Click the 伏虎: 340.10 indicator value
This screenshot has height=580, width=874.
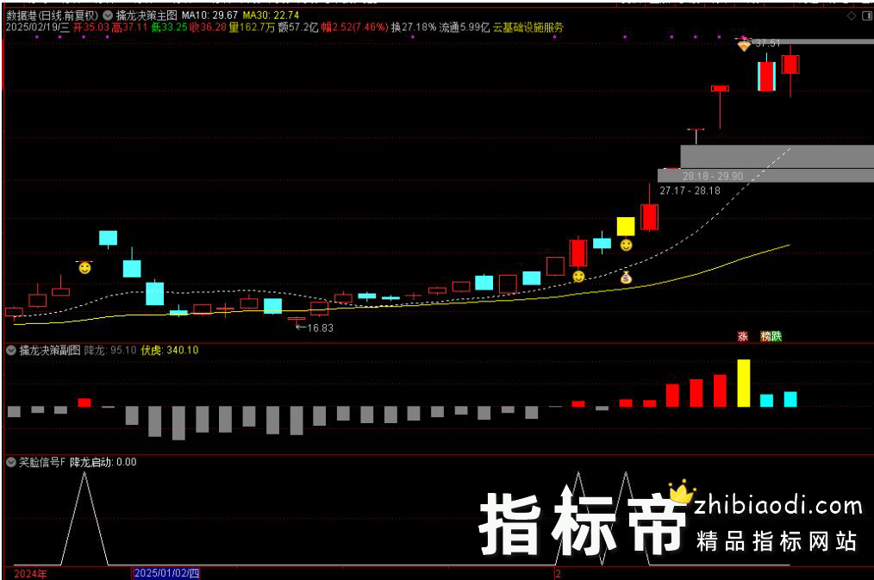point(170,351)
